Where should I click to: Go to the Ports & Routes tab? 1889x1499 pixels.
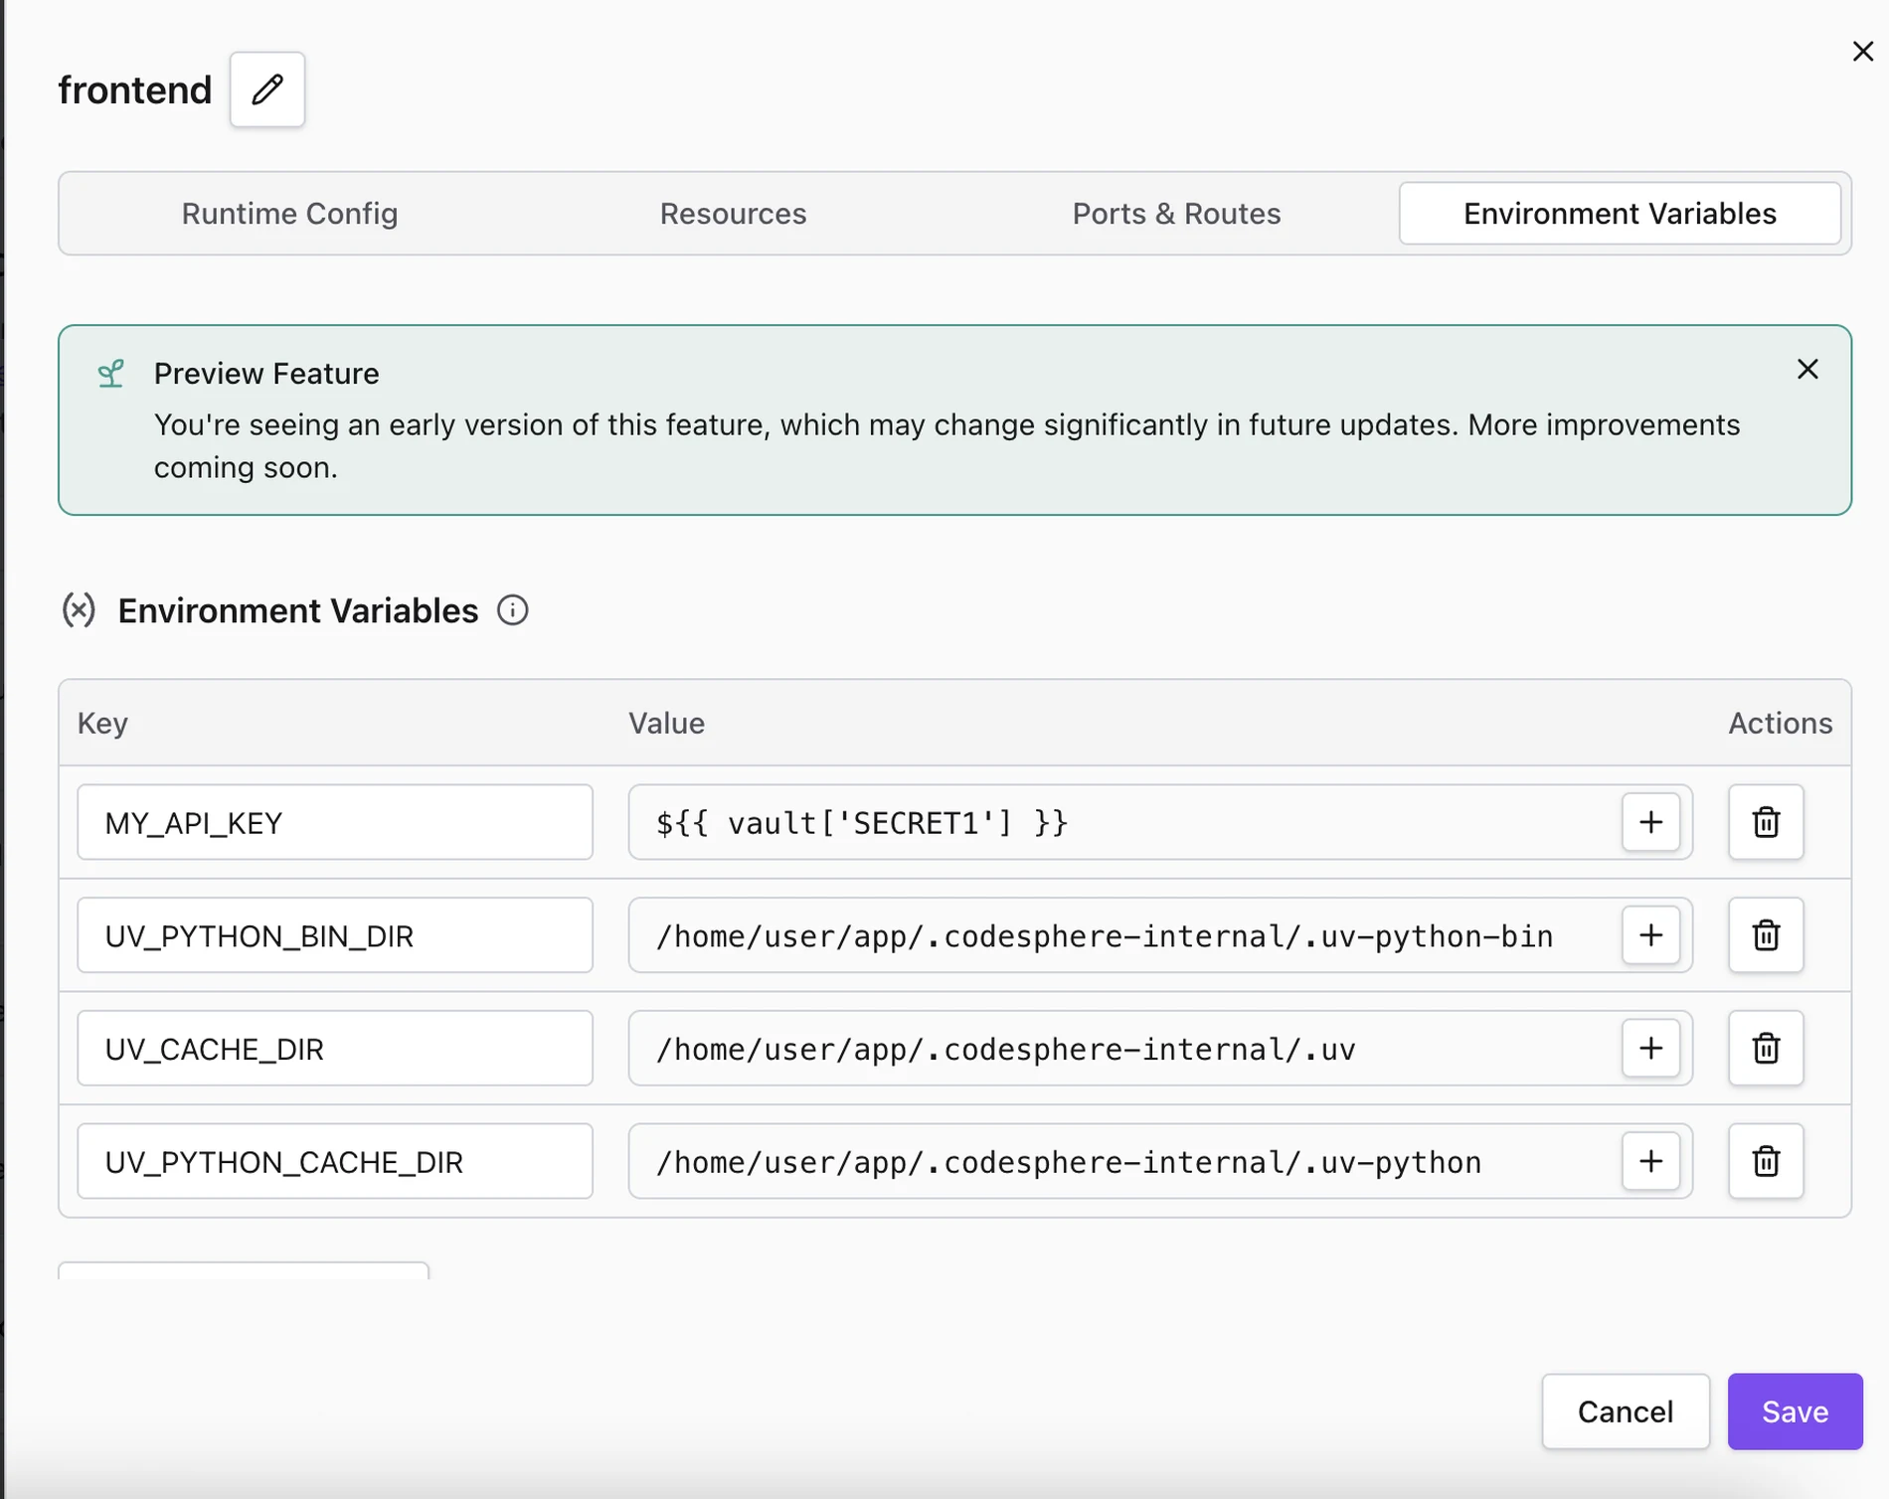click(1176, 214)
